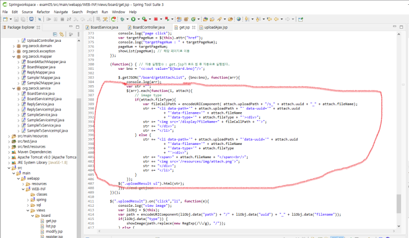Open the Web Browser globe icon
Image resolution: width=409 pixels, height=238 pixels.
click(239, 19)
